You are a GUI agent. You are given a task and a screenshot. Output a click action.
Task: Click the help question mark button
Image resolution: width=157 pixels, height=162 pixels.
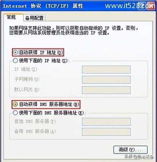tap(142, 6)
